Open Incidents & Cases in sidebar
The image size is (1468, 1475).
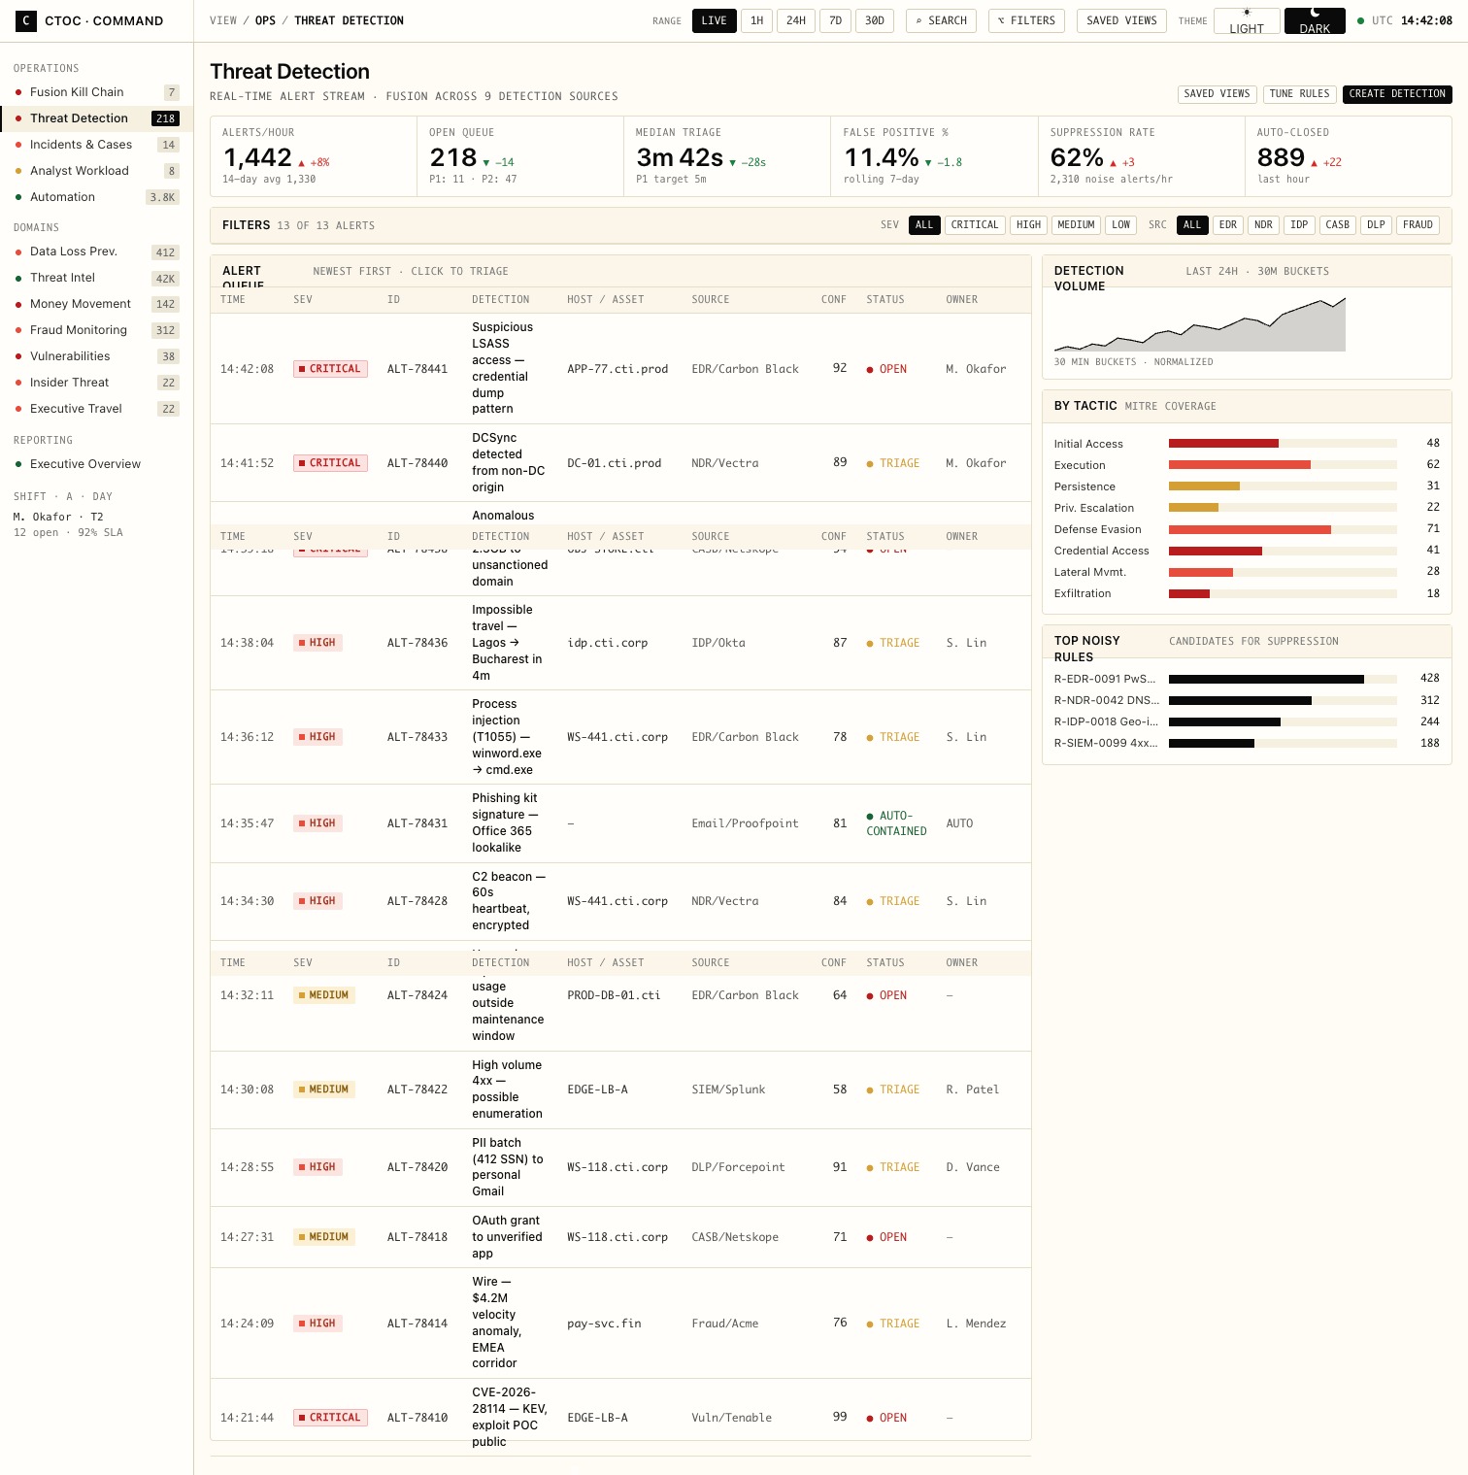(x=97, y=145)
